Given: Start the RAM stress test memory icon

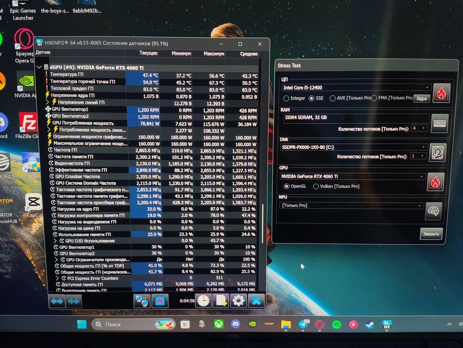Looking at the screenshot, I should (x=439, y=123).
